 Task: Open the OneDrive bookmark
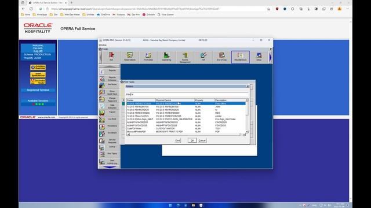[x=103, y=14]
